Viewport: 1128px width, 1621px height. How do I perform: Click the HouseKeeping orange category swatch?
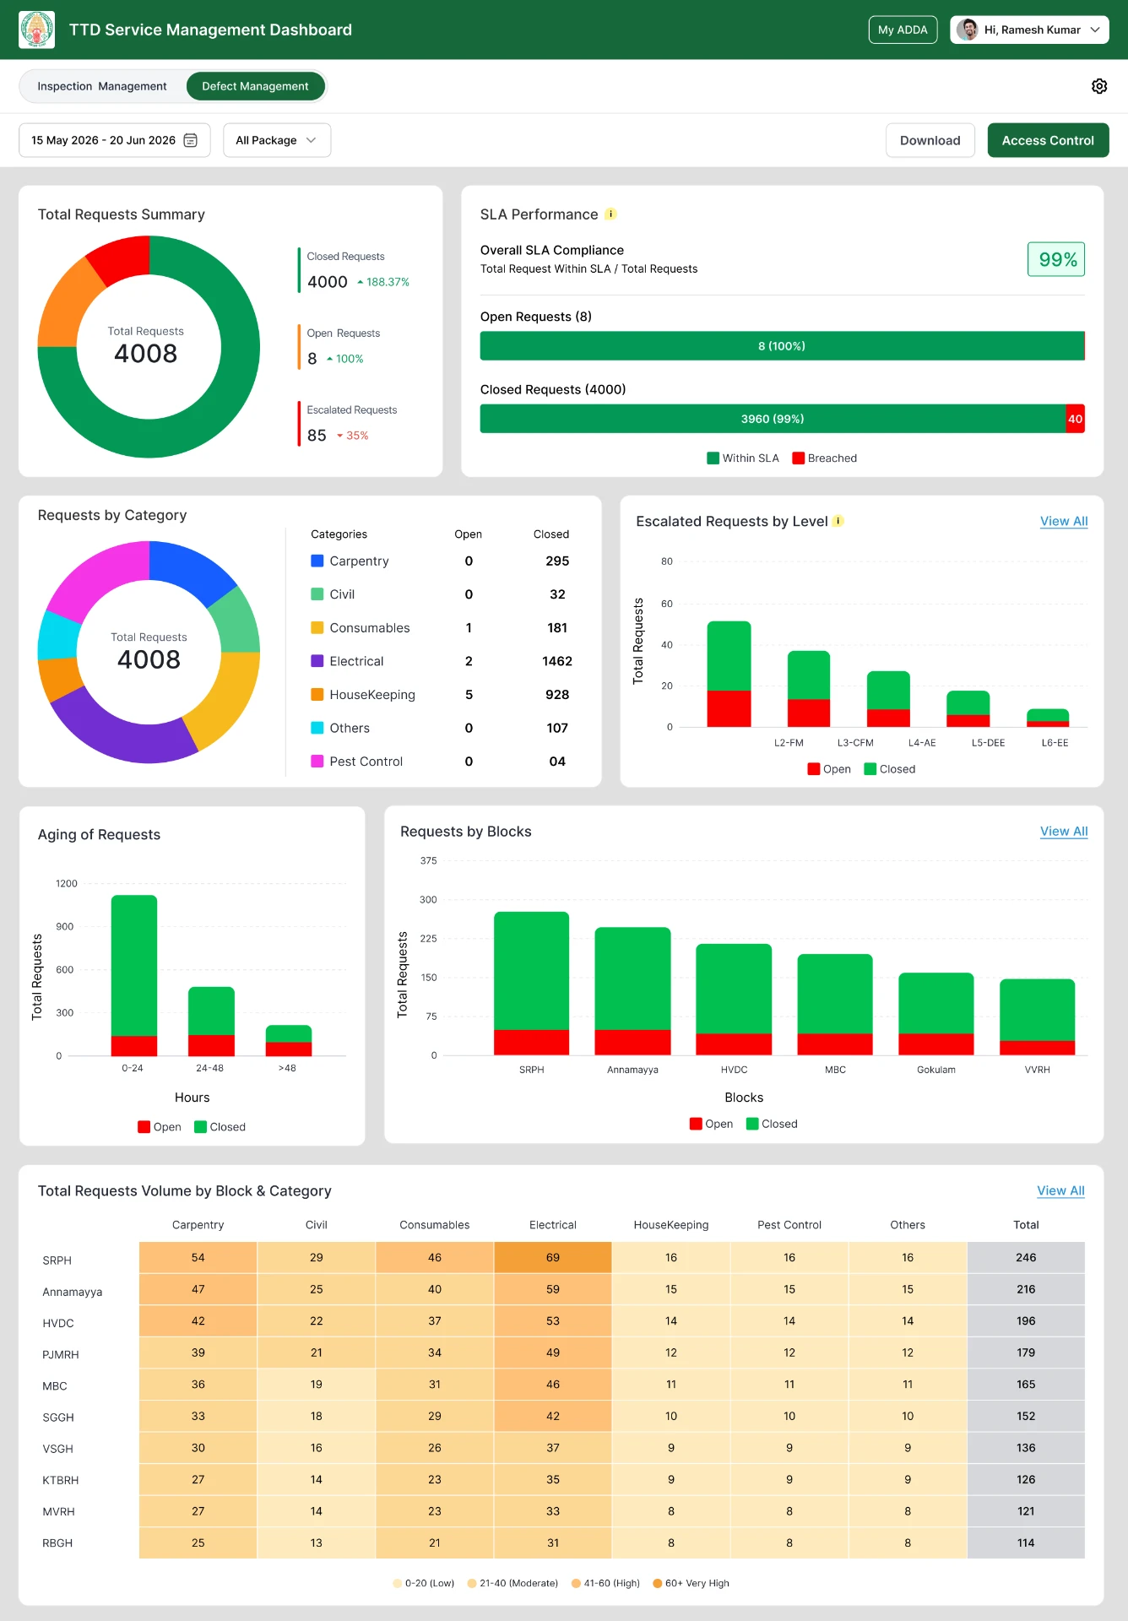click(317, 694)
